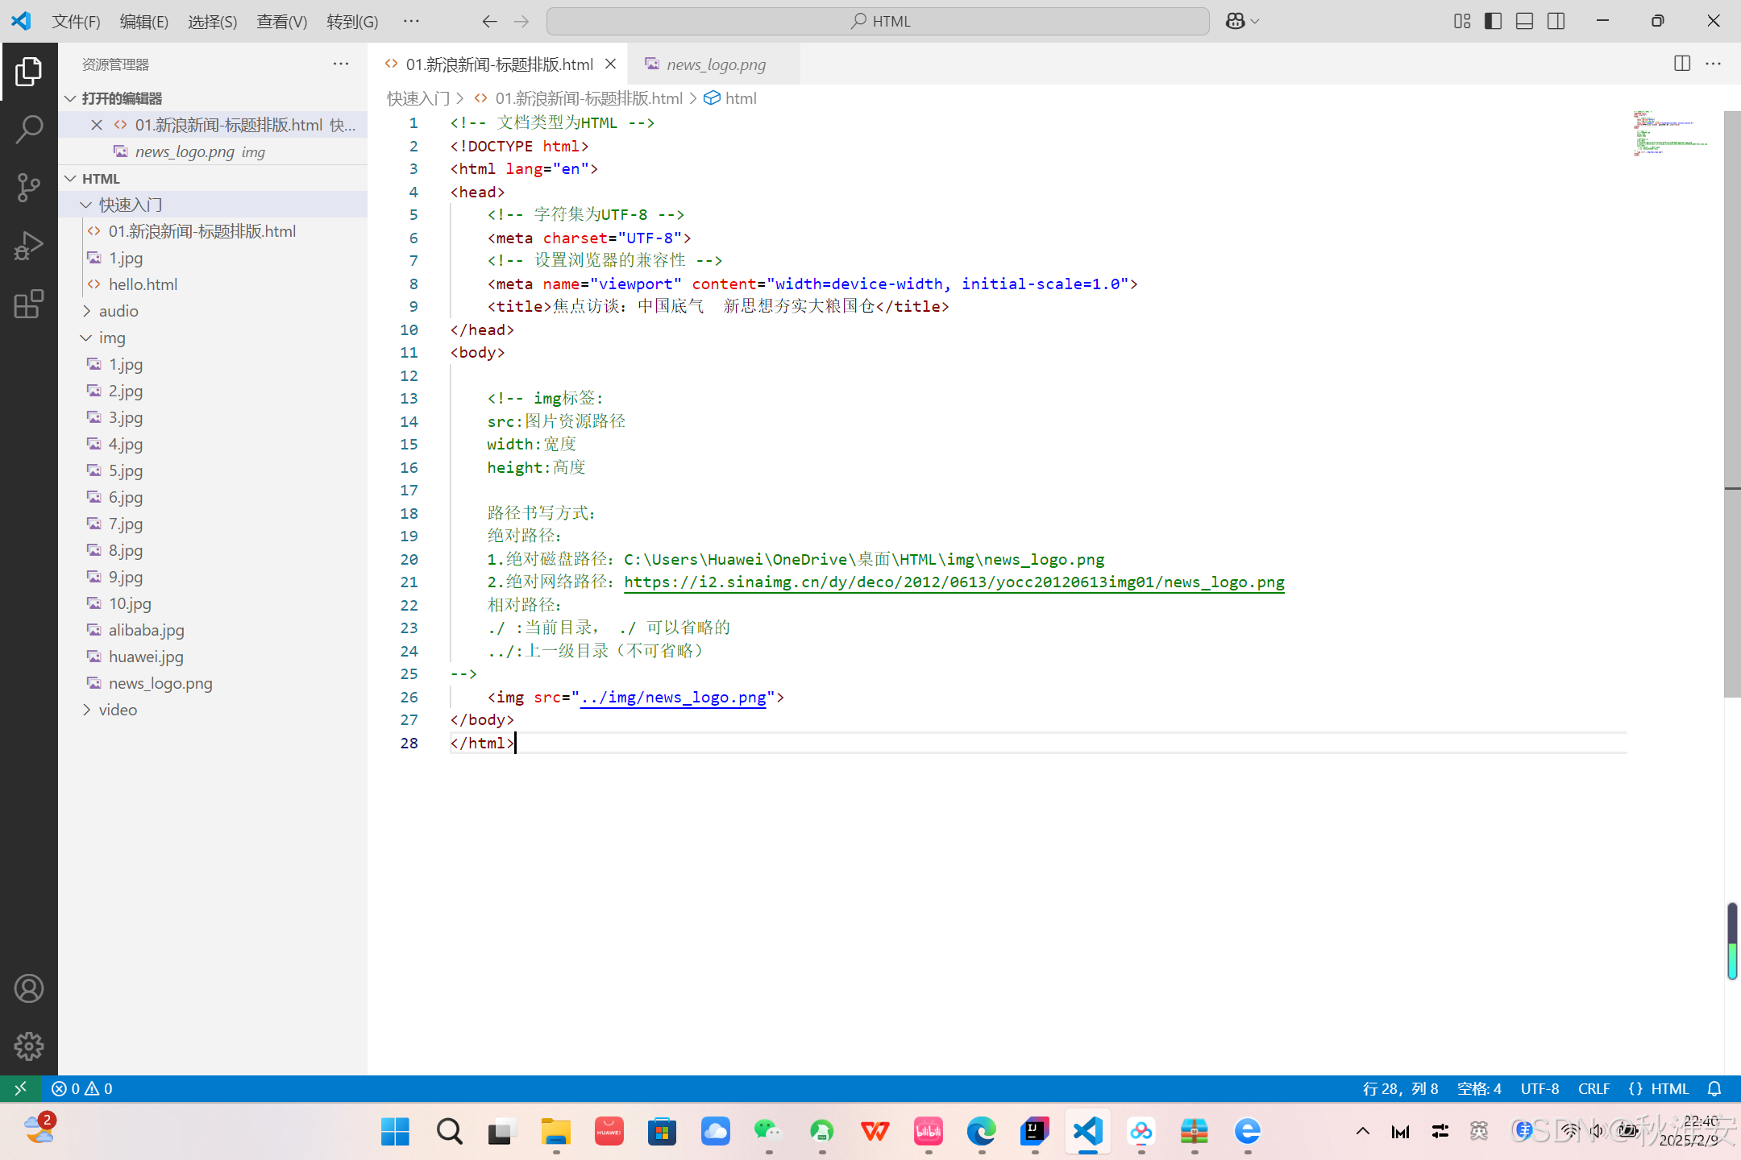Toggle primary side bar visibility
The height and width of the screenshot is (1160, 1741).
coord(1493,22)
